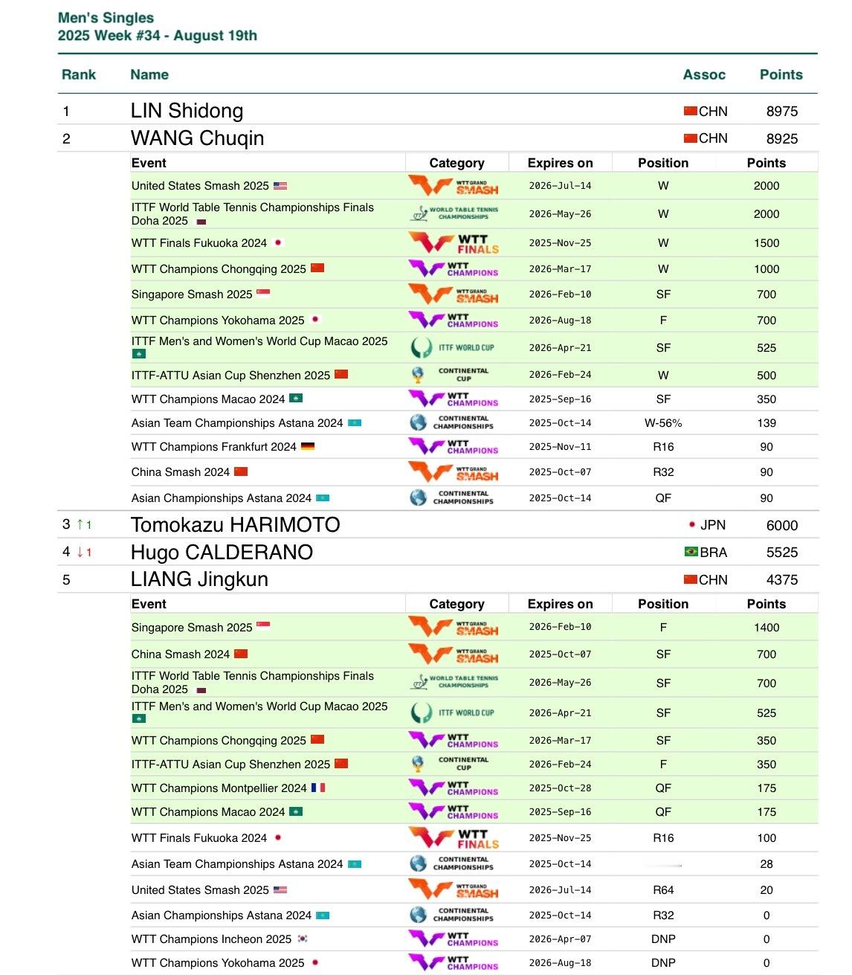Click China flag next to WANG Chuqin
This screenshot has height=975, width=852.
(x=691, y=138)
